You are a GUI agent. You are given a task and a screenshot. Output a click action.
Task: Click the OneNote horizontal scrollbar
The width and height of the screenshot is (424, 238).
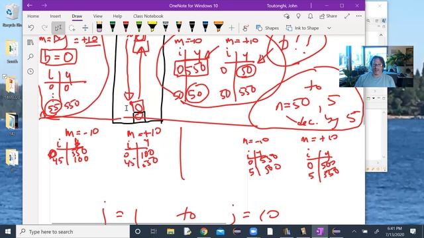[x=139, y=223]
